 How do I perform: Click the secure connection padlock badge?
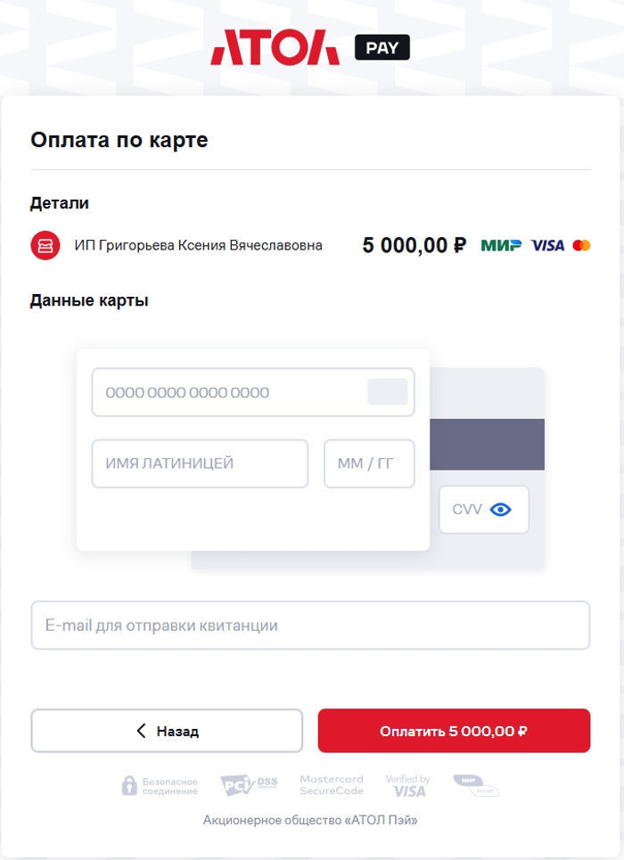pyautogui.click(x=160, y=786)
